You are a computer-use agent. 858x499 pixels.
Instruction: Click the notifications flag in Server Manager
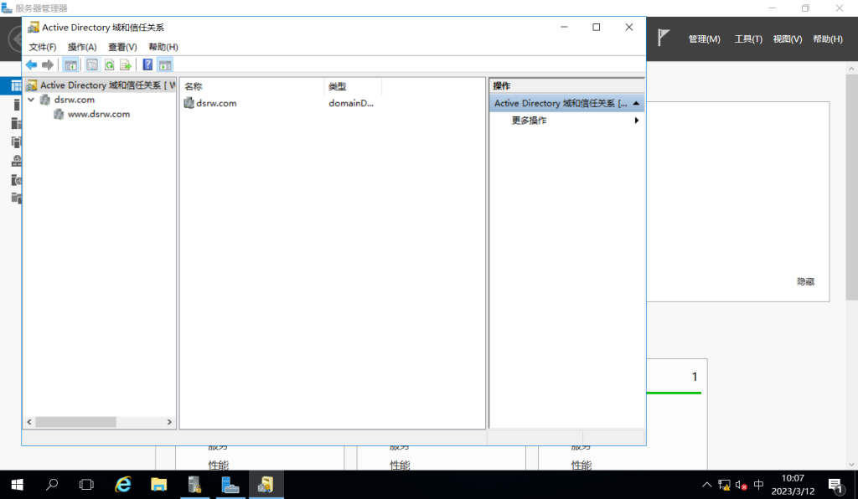tap(664, 38)
